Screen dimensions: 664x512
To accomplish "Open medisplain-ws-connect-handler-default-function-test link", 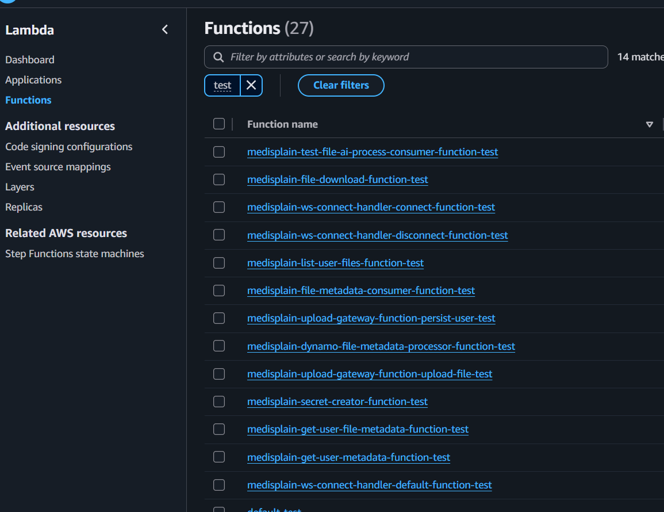I will pyautogui.click(x=369, y=485).
